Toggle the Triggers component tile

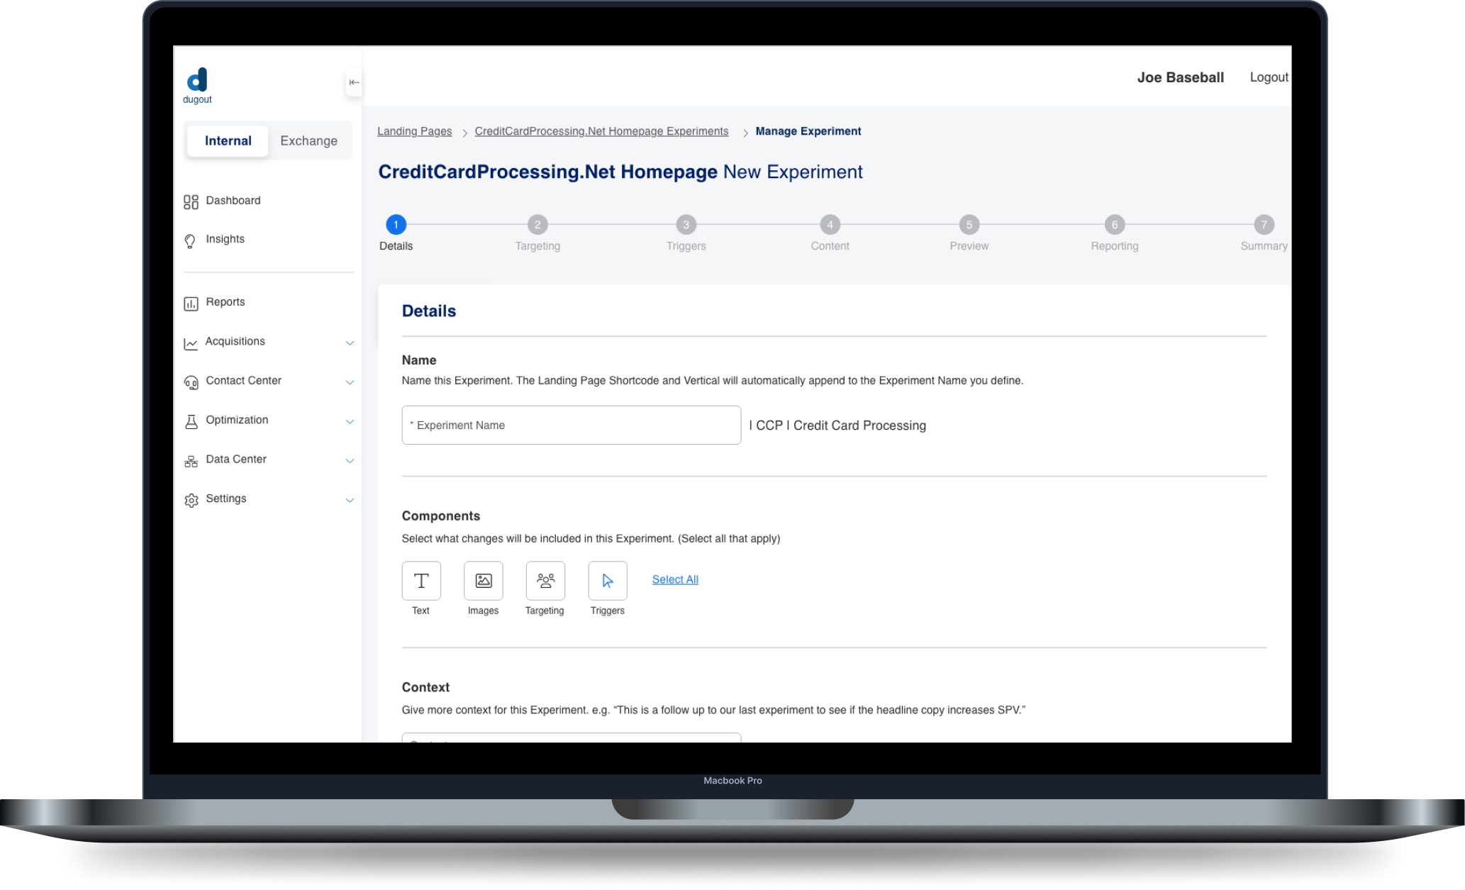click(608, 581)
